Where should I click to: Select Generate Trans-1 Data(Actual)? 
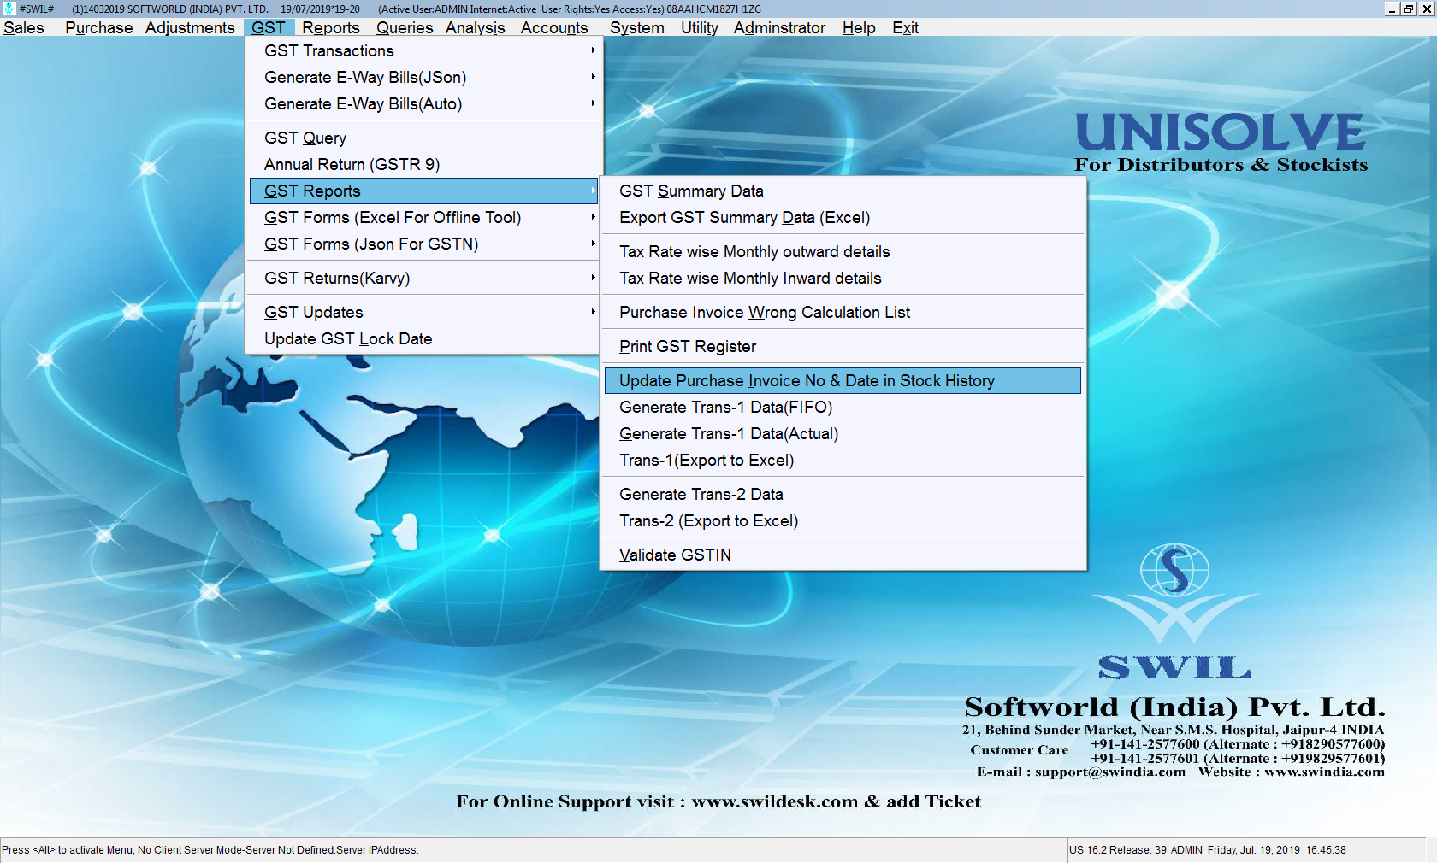[843, 434]
